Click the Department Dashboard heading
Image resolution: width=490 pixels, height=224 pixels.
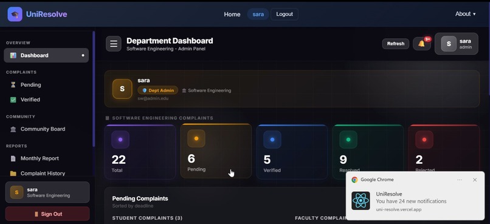pyautogui.click(x=170, y=41)
